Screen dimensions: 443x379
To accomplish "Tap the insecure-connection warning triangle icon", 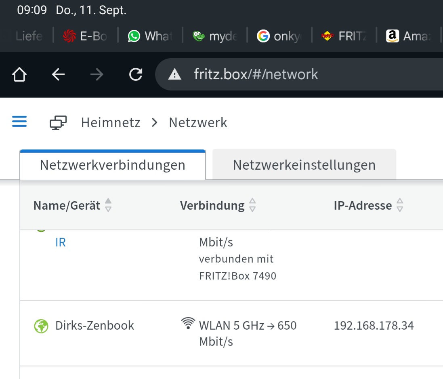I will click(174, 74).
